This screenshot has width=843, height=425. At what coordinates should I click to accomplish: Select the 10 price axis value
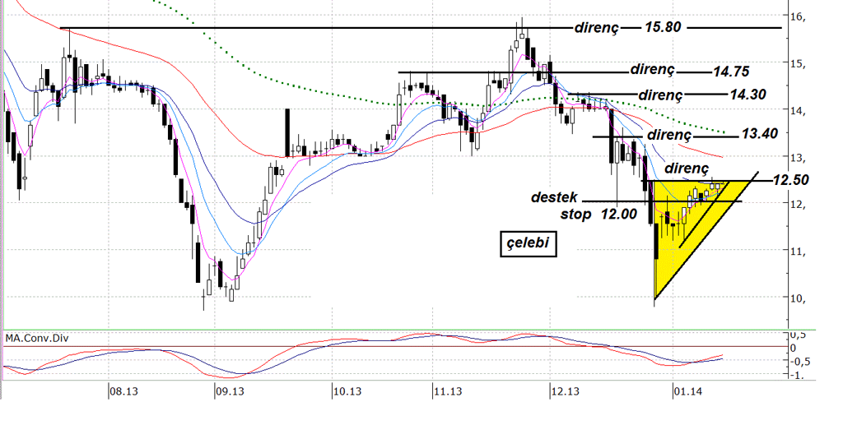(796, 298)
